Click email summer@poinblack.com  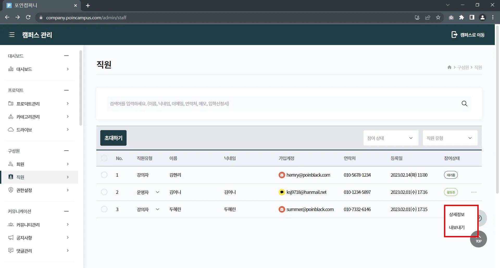pos(310,209)
